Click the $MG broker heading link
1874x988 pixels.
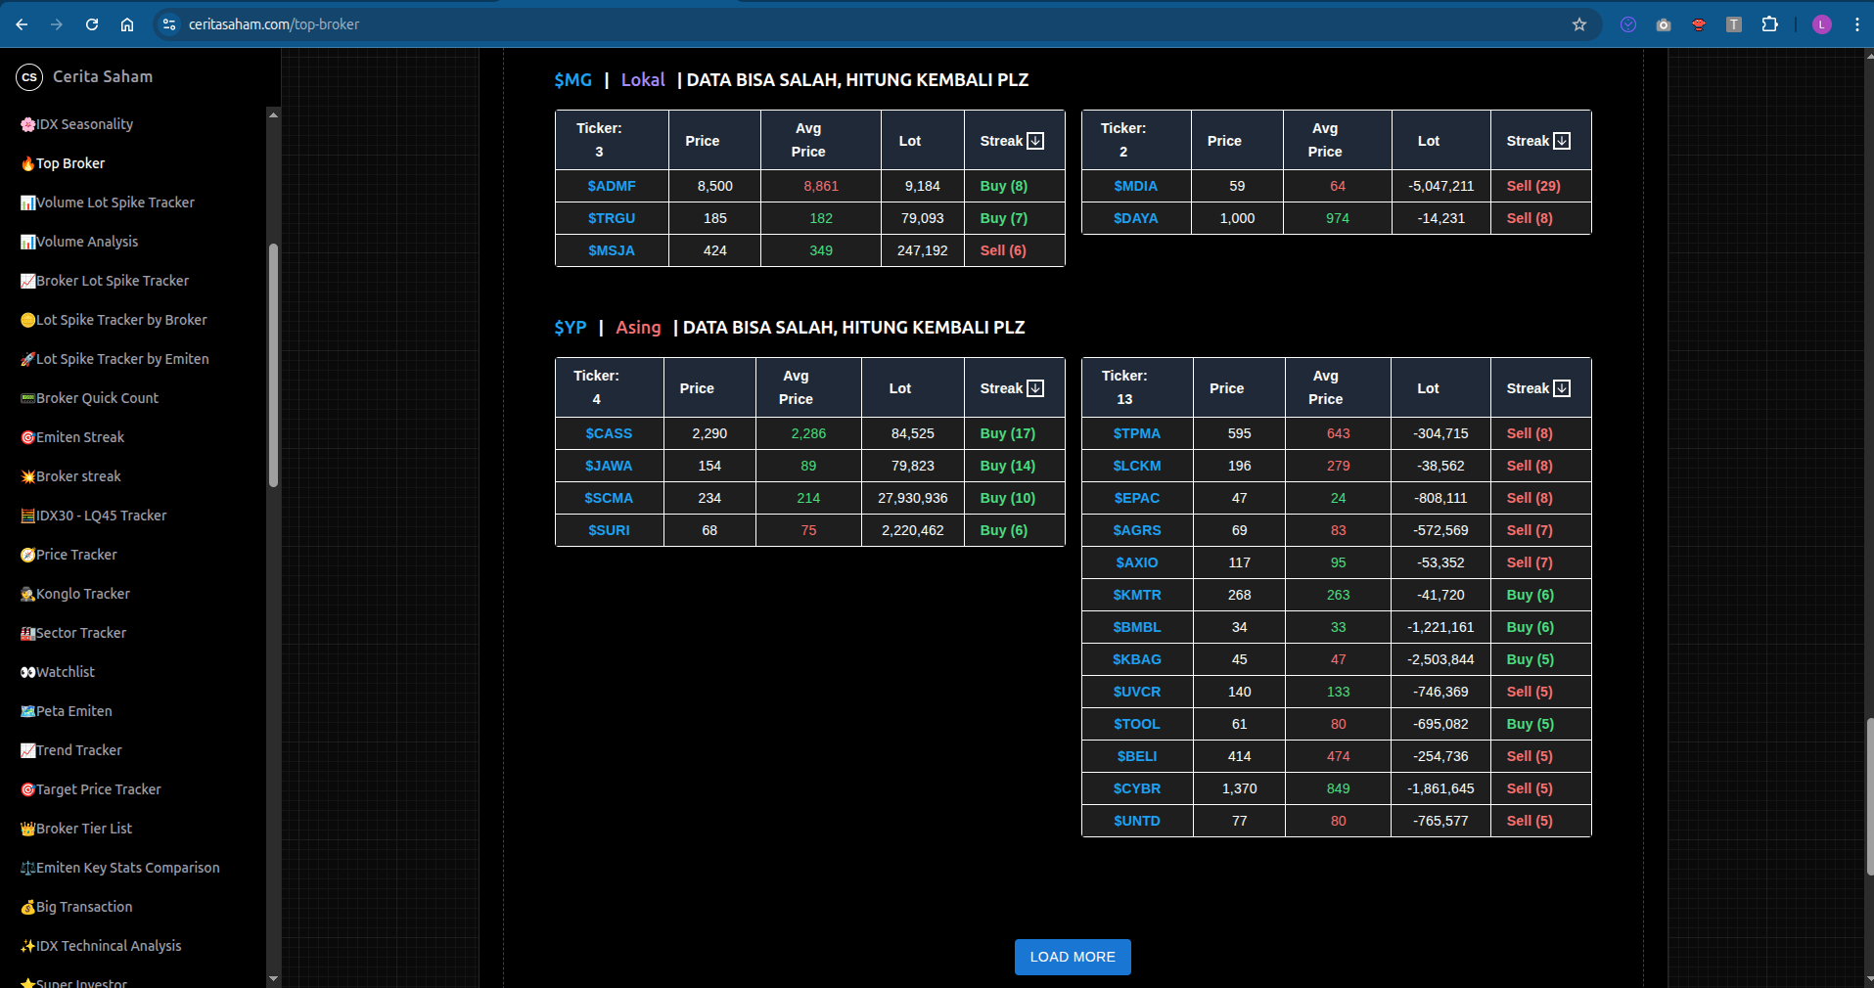(x=572, y=80)
